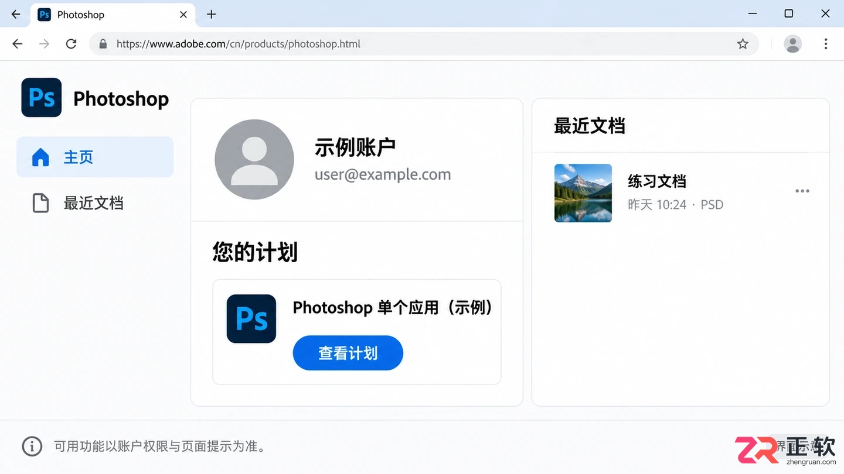Click the browser forward arrow
This screenshot has width=844, height=474.
coord(45,44)
